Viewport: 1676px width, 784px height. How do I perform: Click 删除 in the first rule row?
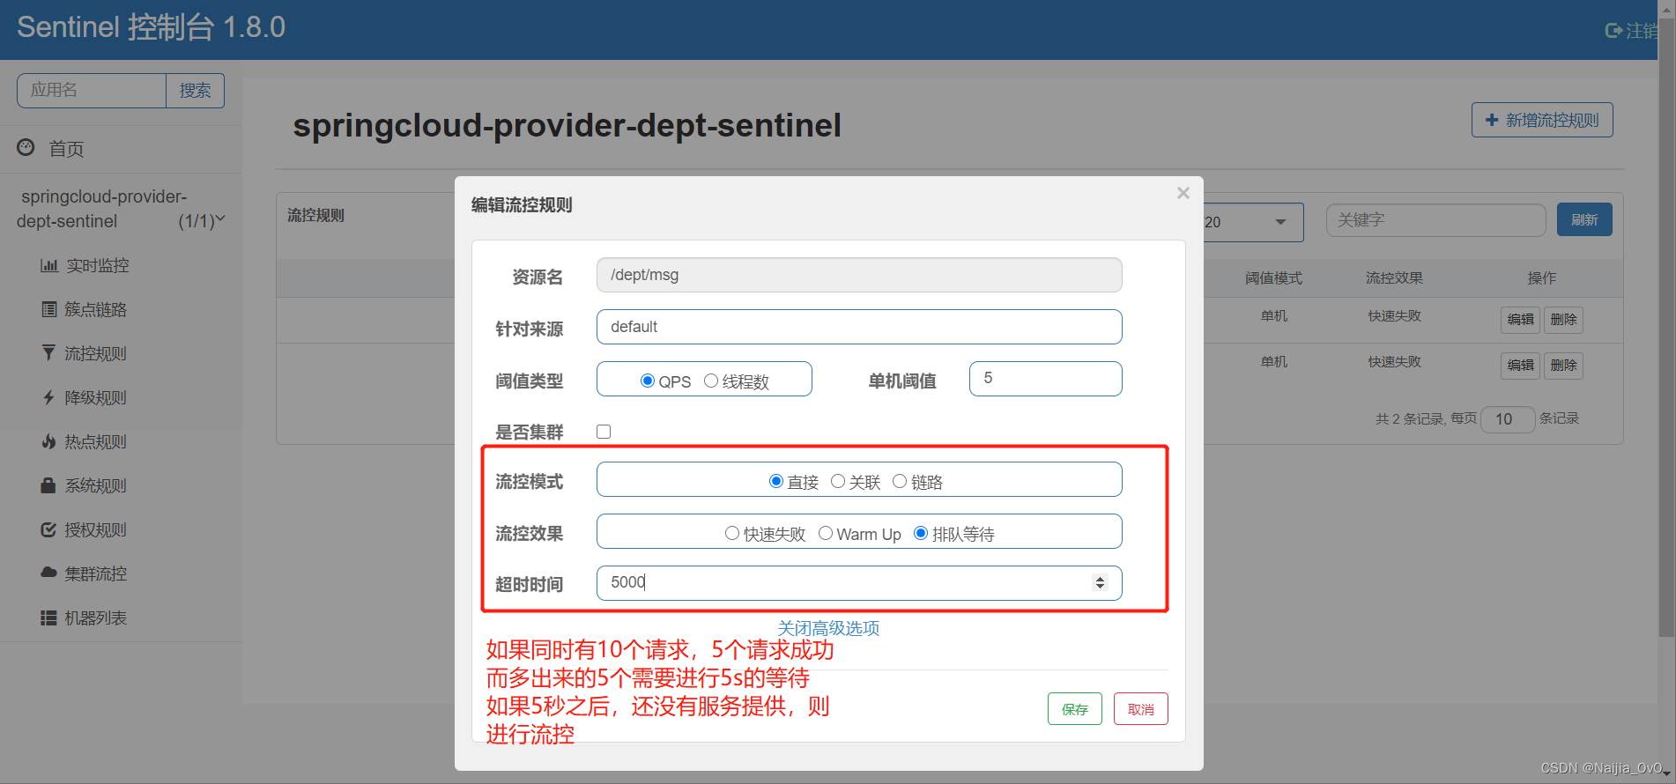point(1563,319)
